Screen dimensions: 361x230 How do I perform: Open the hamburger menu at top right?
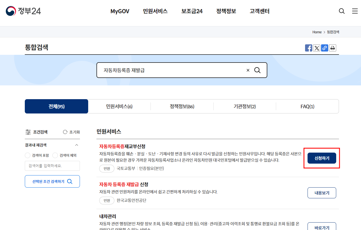pyautogui.click(x=354, y=11)
